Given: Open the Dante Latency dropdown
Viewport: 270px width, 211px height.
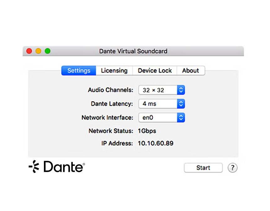Looking at the screenshot, I should (162, 104).
